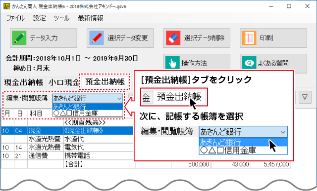Open the ツール menu

[61, 18]
